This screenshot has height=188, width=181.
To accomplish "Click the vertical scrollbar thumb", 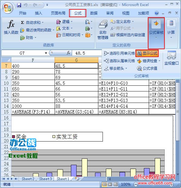I will (x=178, y=112).
